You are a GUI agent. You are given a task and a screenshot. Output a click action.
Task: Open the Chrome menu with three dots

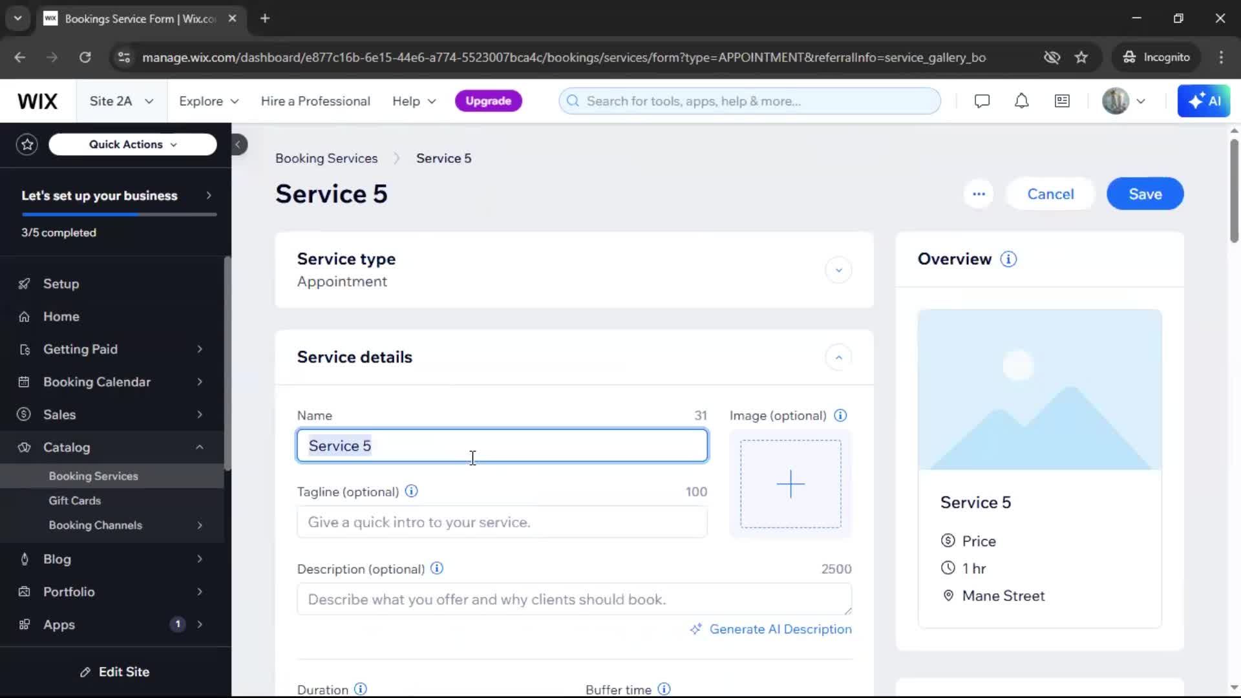click(1221, 58)
